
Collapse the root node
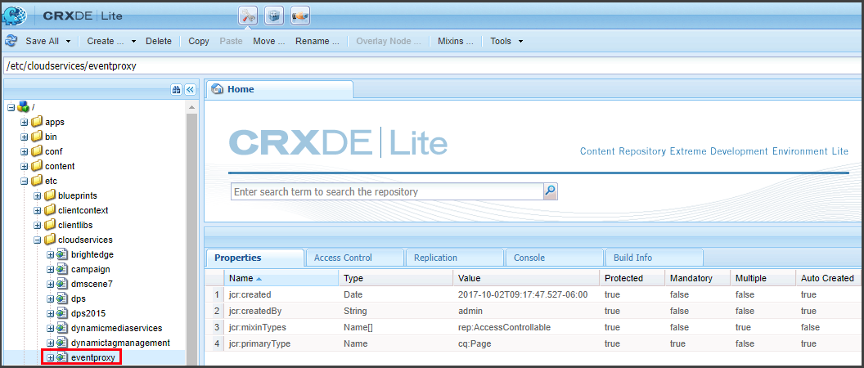[x=11, y=107]
